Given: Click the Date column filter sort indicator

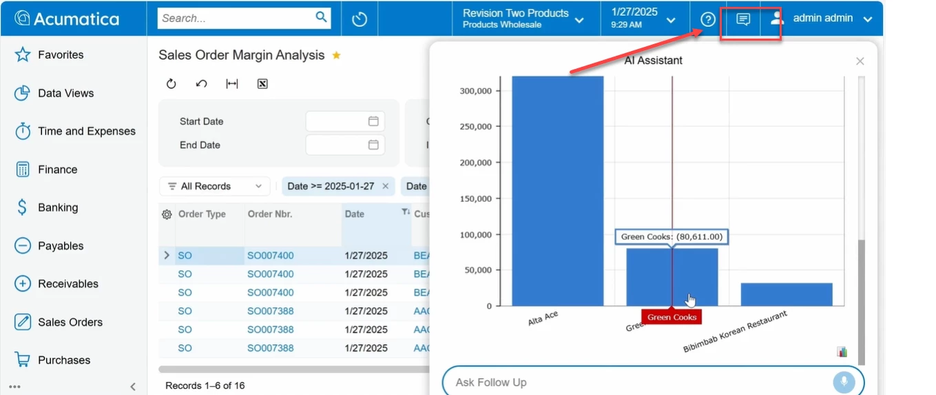Looking at the screenshot, I should coord(405,213).
